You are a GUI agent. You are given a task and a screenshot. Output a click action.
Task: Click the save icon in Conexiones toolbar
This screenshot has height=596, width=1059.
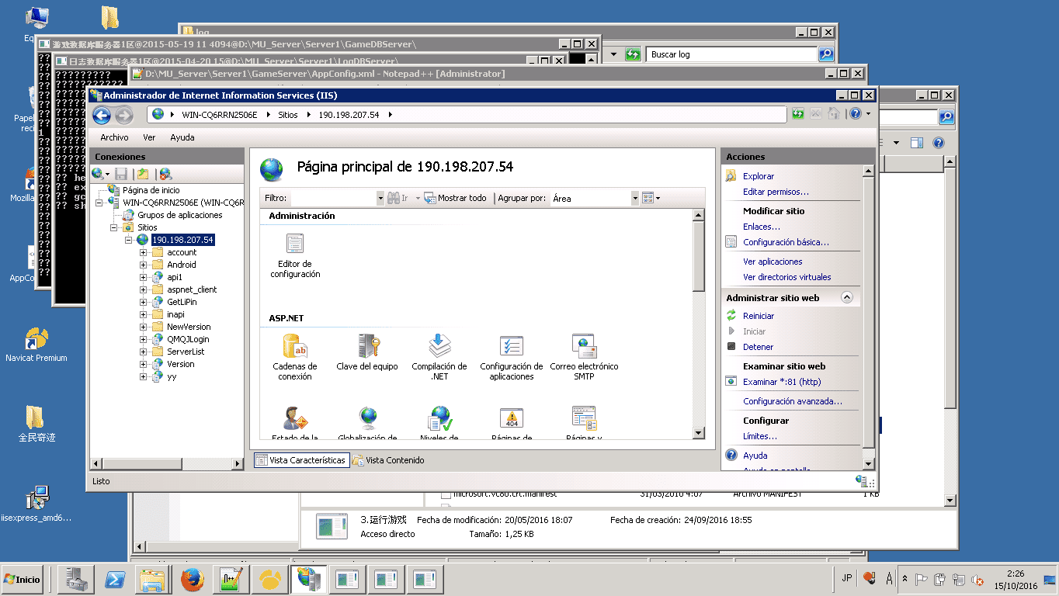click(x=121, y=174)
